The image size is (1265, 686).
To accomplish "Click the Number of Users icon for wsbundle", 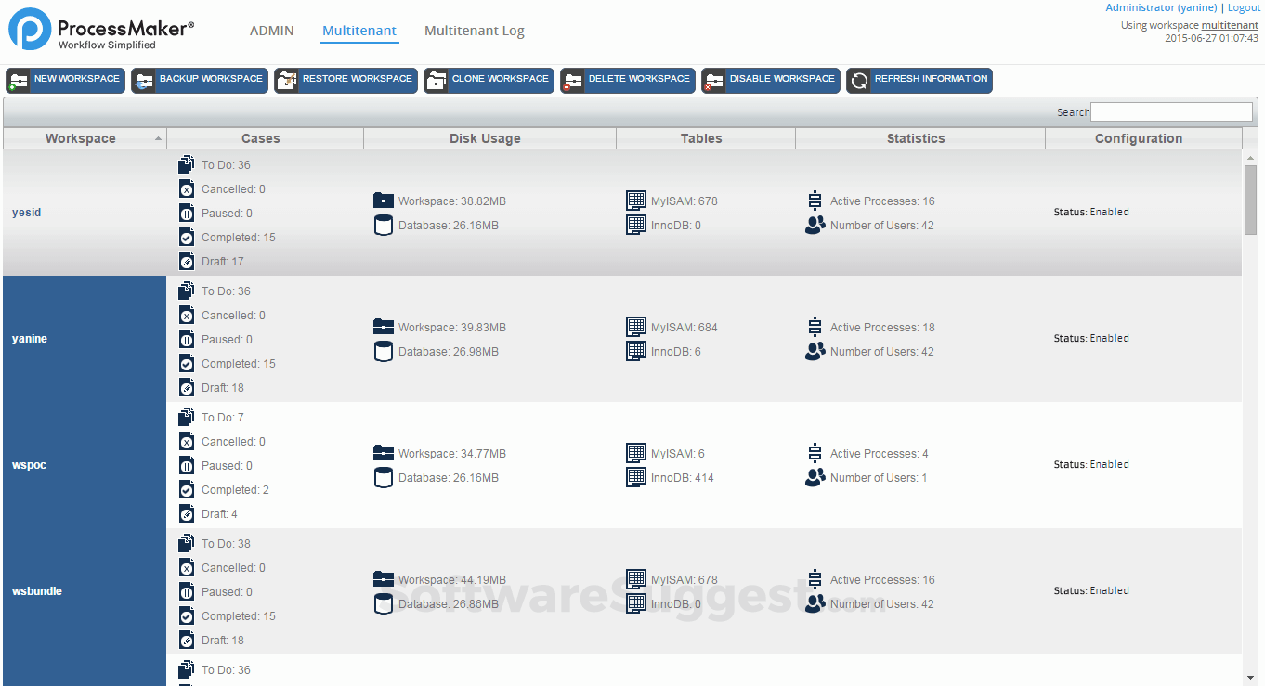I will (815, 604).
